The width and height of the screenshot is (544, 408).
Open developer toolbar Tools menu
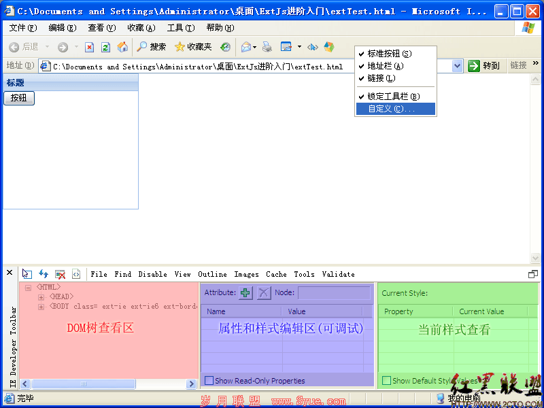click(x=304, y=274)
